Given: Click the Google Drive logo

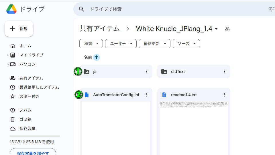Looking at the screenshot, I should coord(11,9).
